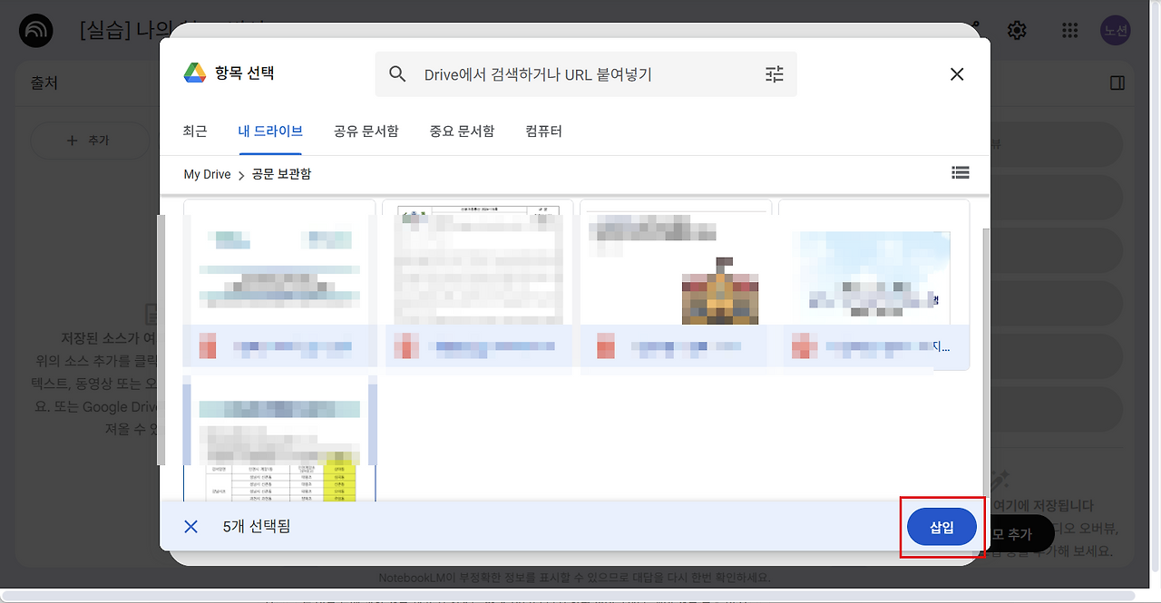Select the fourth thumbnail with sky image
The width and height of the screenshot is (1161, 603).
click(873, 284)
